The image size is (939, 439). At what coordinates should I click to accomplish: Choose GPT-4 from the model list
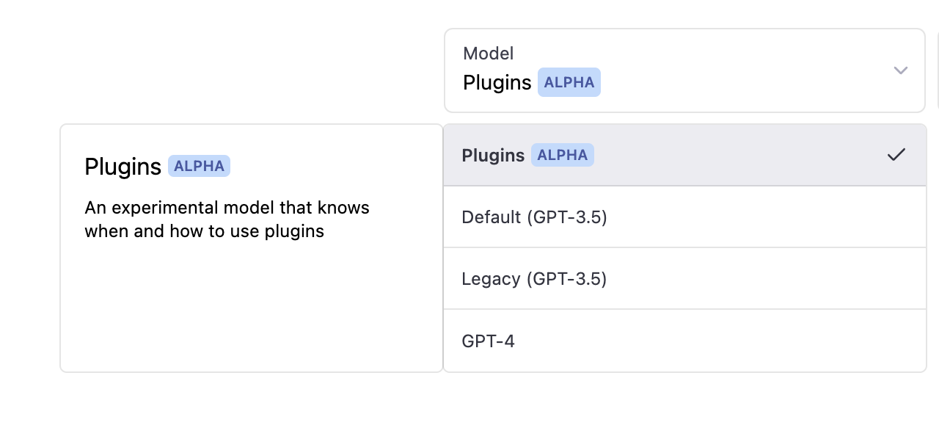tap(489, 340)
